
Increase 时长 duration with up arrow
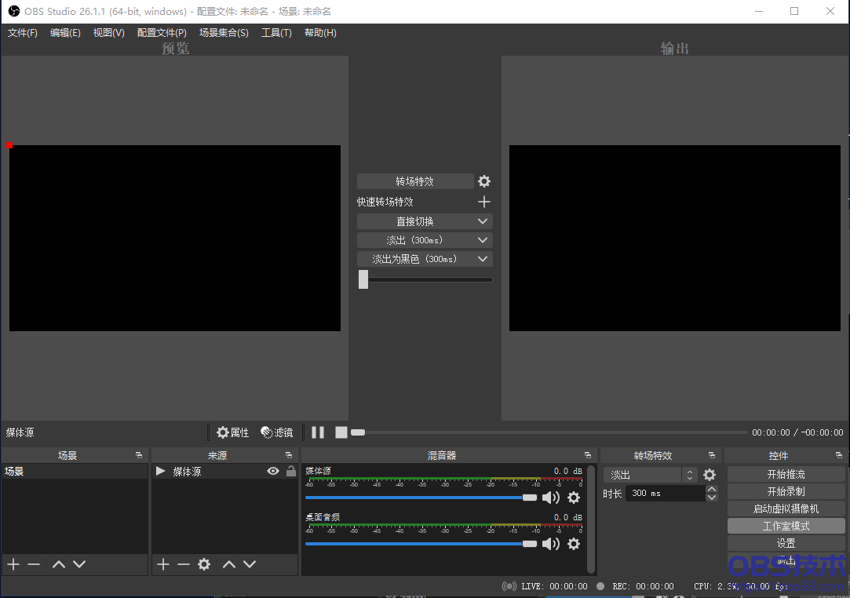point(712,489)
